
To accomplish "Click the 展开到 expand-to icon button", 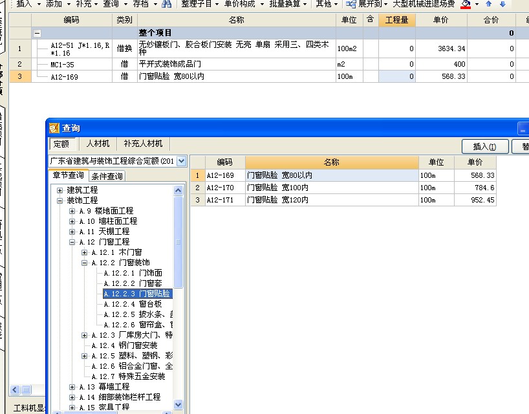I will [x=351, y=4].
